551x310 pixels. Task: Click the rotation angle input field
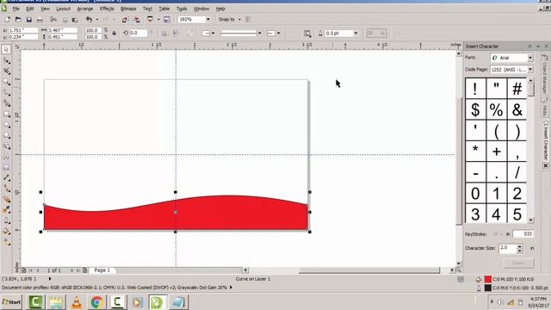(138, 33)
